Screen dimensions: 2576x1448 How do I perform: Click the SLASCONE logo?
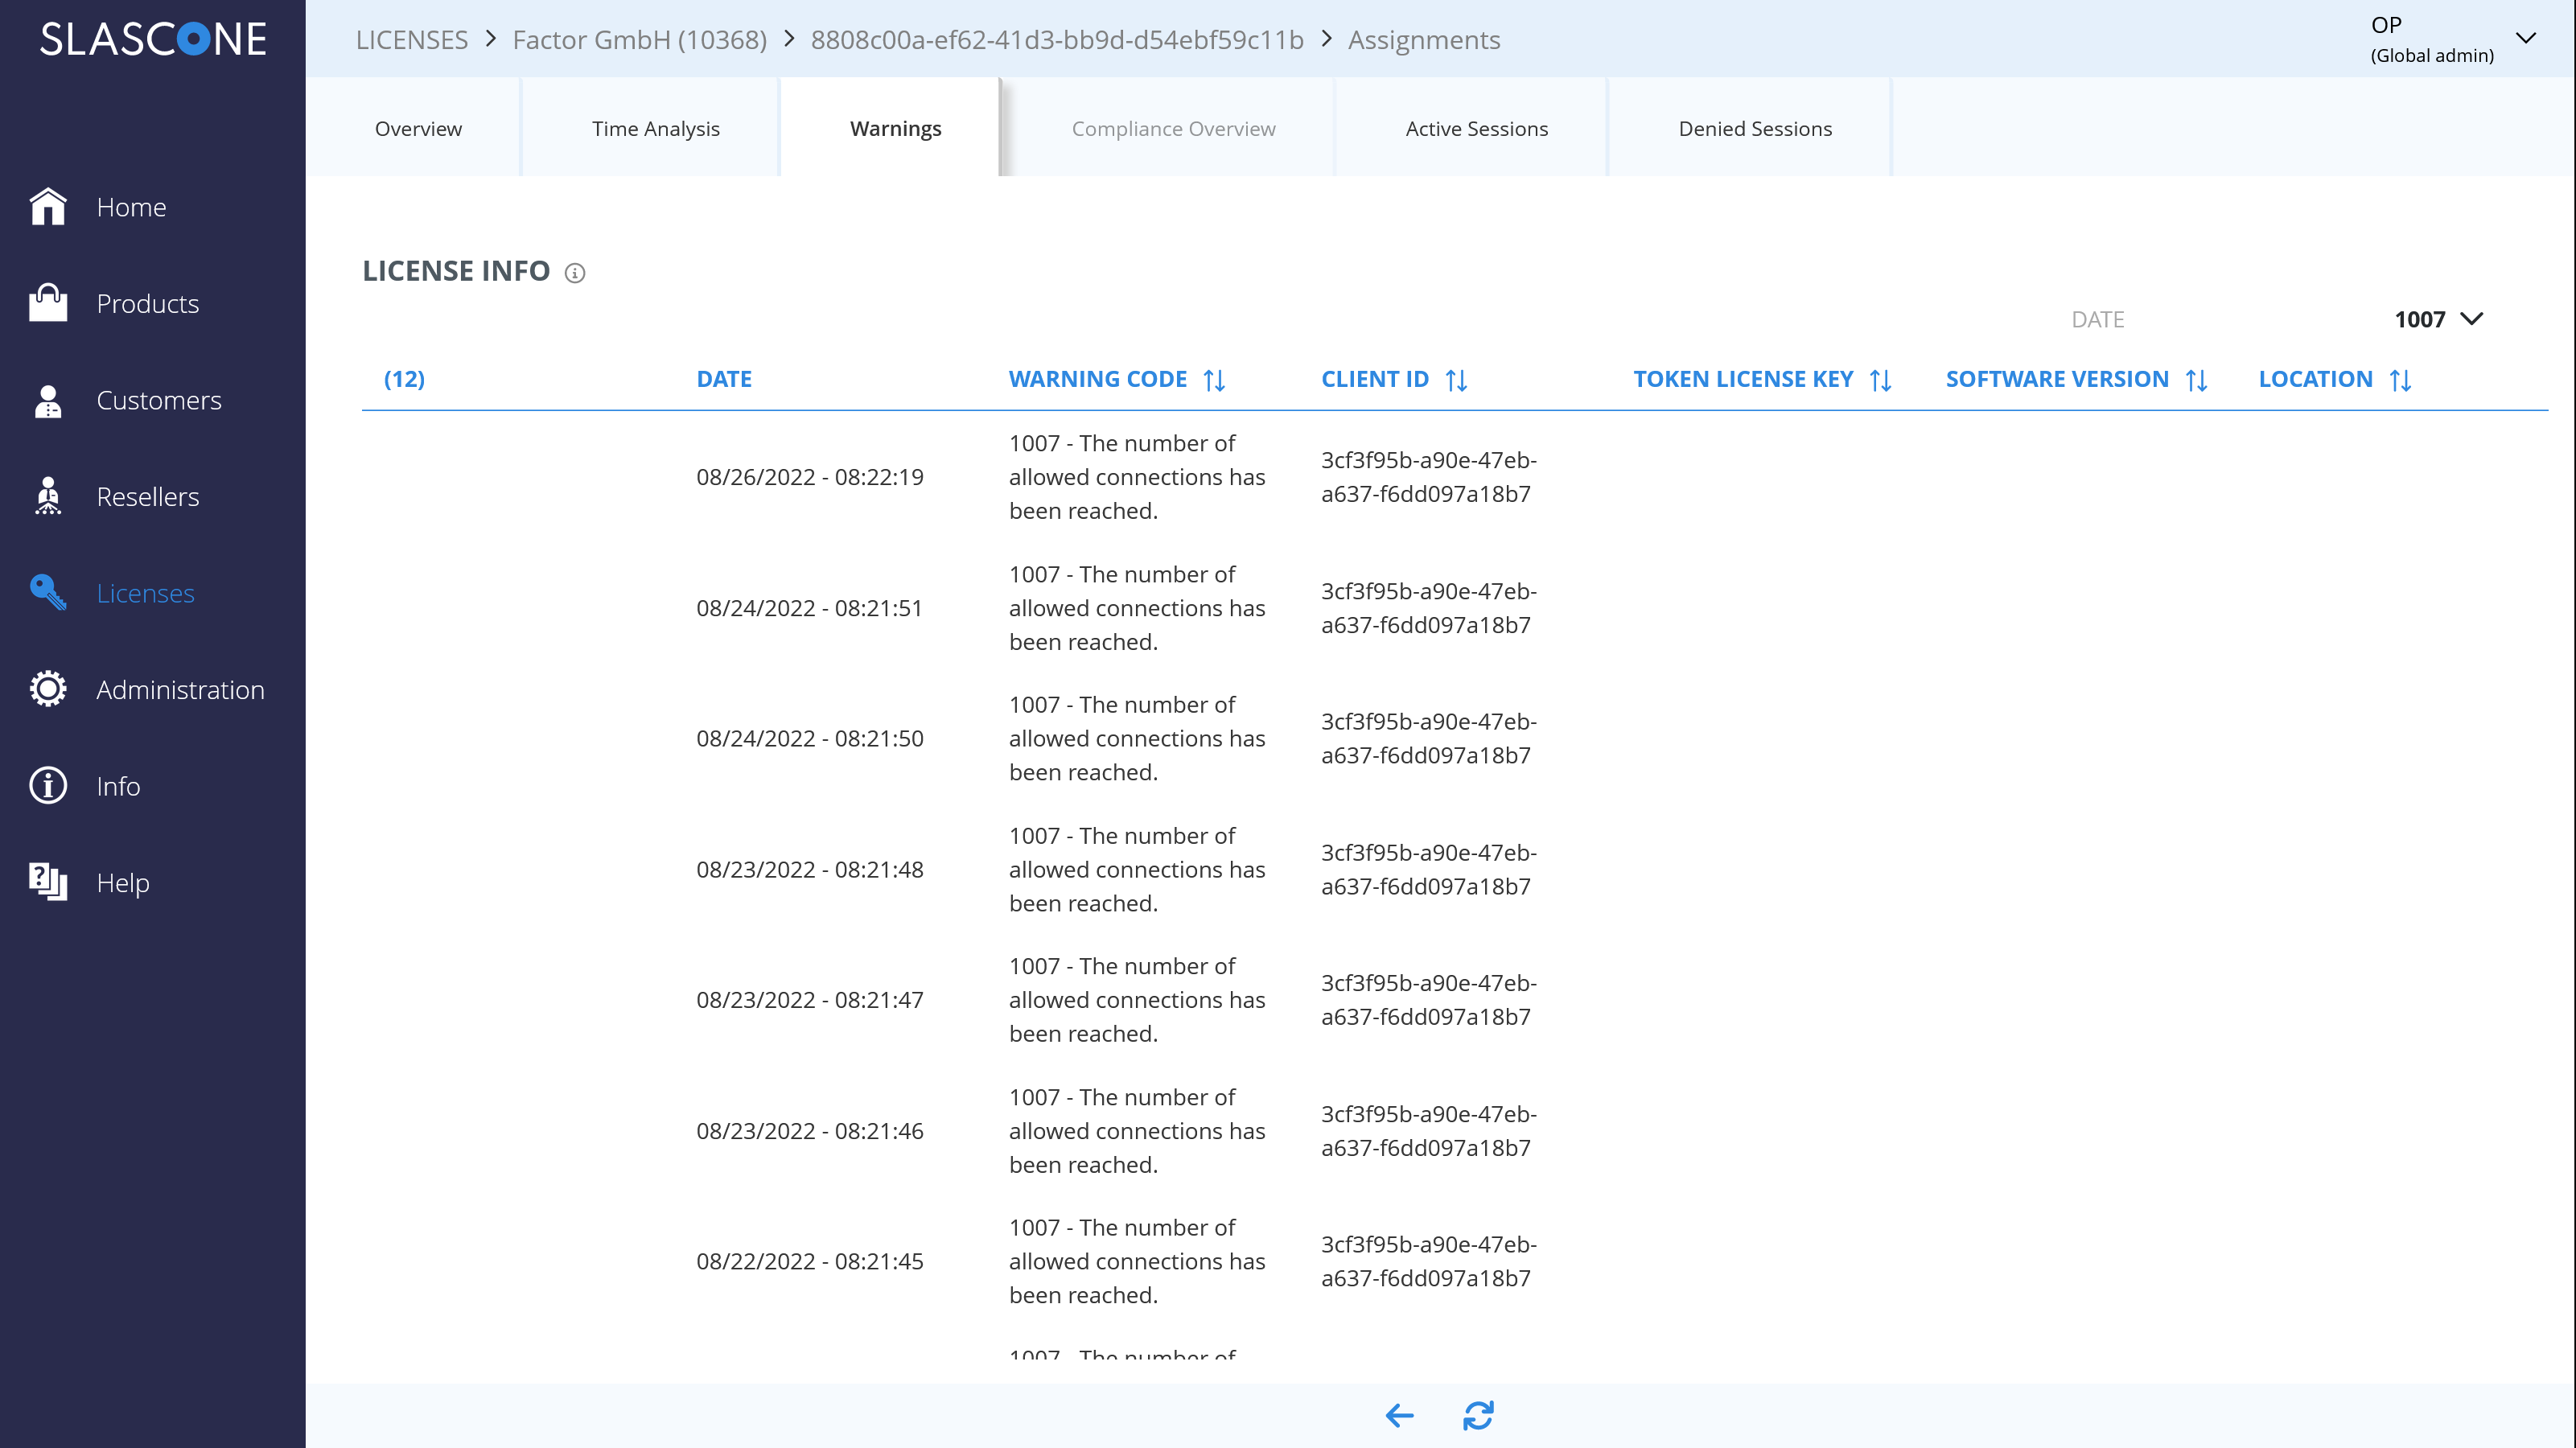153,39
